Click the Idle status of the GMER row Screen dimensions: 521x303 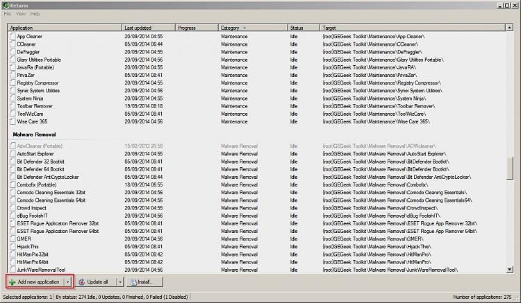click(294, 239)
